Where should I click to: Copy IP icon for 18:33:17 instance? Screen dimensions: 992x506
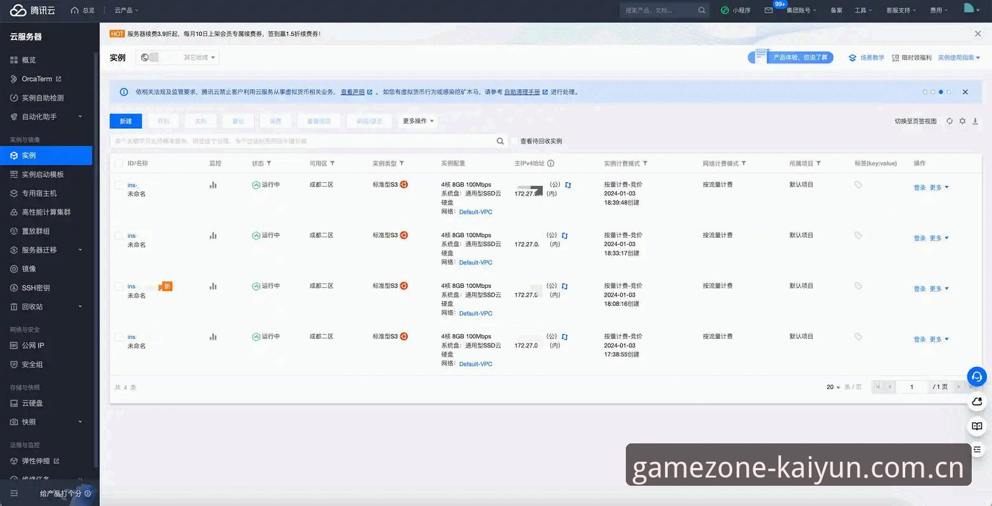pyautogui.click(x=564, y=235)
